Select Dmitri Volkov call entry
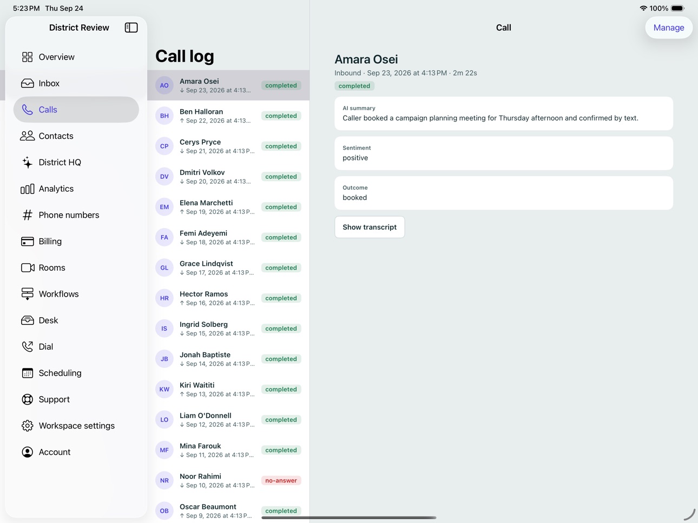This screenshot has height=523, width=698. click(228, 176)
